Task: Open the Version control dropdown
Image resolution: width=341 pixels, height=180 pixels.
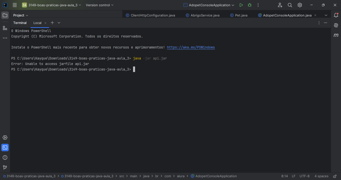Action: [x=100, y=5]
